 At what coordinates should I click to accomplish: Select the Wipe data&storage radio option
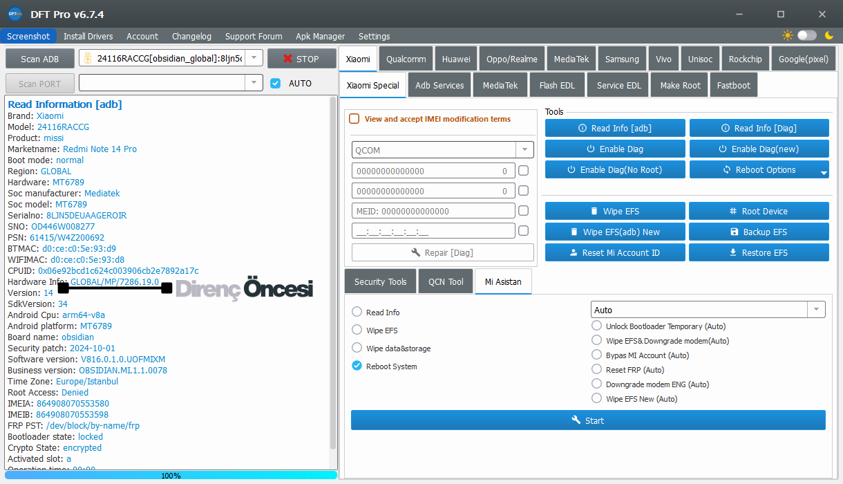357,348
